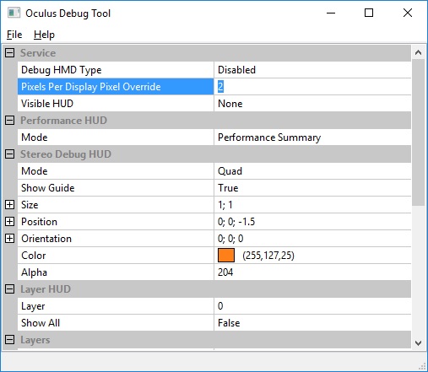Click the color value (255,127,25)

[x=268, y=256]
